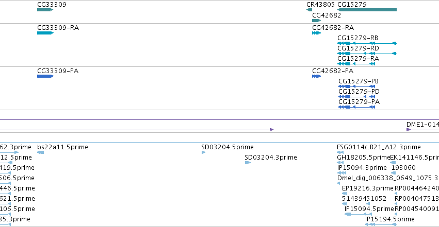
Task: Click the DME1-014 feature label
Action: [422, 125]
